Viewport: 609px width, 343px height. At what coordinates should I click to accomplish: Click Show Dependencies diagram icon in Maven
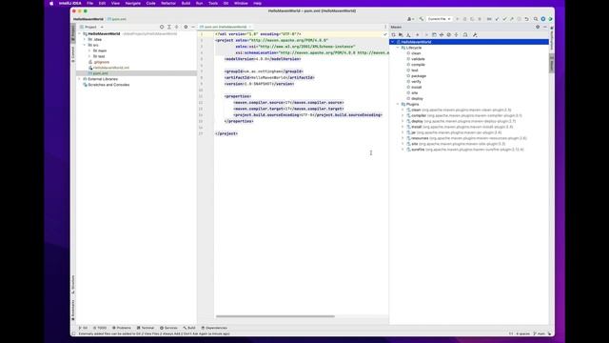click(x=465, y=35)
